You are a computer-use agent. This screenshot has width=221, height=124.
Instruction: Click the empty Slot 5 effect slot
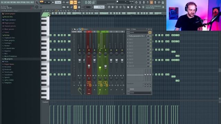coord(137,50)
